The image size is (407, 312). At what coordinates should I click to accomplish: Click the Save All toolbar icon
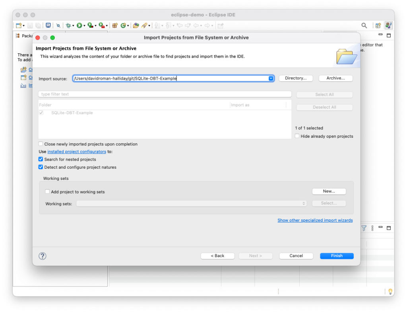(x=38, y=25)
